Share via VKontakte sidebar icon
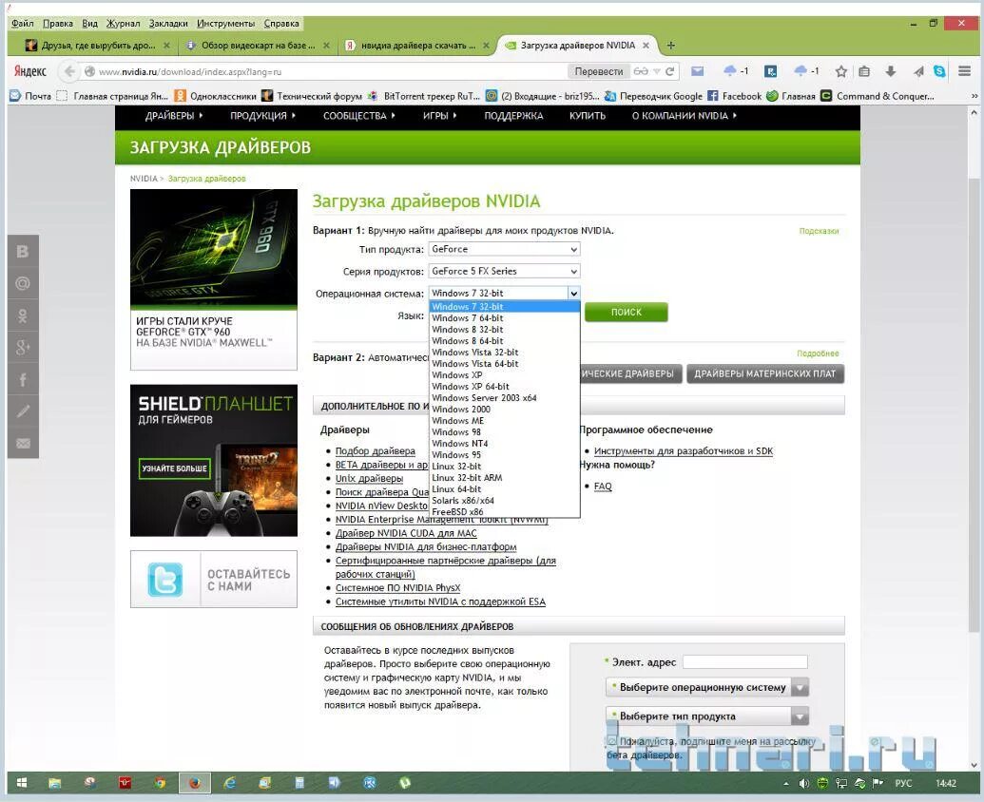Image resolution: width=984 pixels, height=802 pixels. [23, 252]
